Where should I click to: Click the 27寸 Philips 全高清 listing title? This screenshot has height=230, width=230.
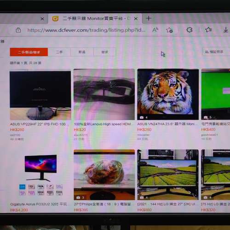[102, 204]
